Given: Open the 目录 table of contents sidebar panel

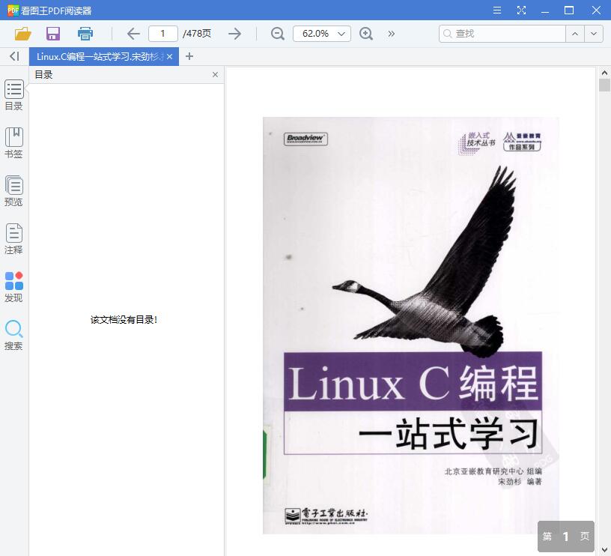Looking at the screenshot, I should [x=13, y=95].
